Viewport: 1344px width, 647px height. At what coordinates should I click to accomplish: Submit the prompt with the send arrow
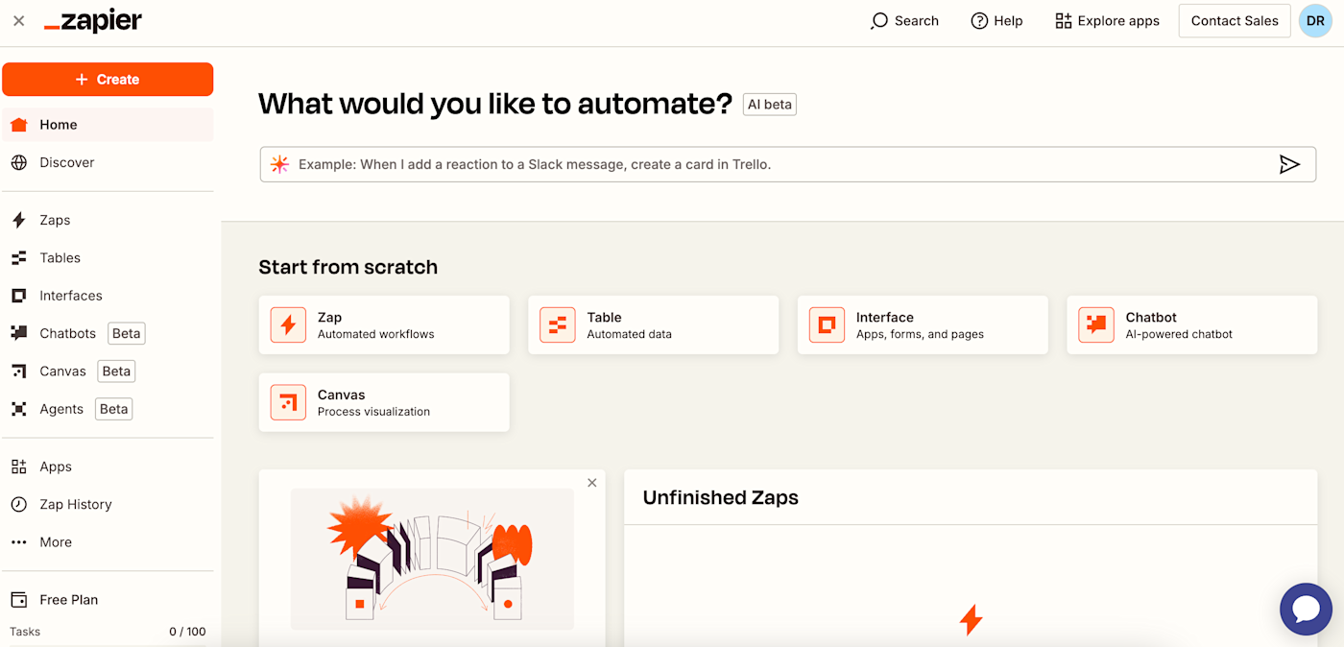click(1289, 164)
